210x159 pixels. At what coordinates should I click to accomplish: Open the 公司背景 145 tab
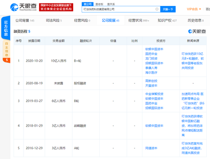25,21
